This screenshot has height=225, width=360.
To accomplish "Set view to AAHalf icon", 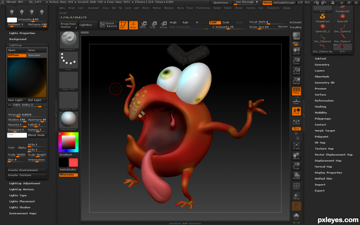I will [296, 81].
